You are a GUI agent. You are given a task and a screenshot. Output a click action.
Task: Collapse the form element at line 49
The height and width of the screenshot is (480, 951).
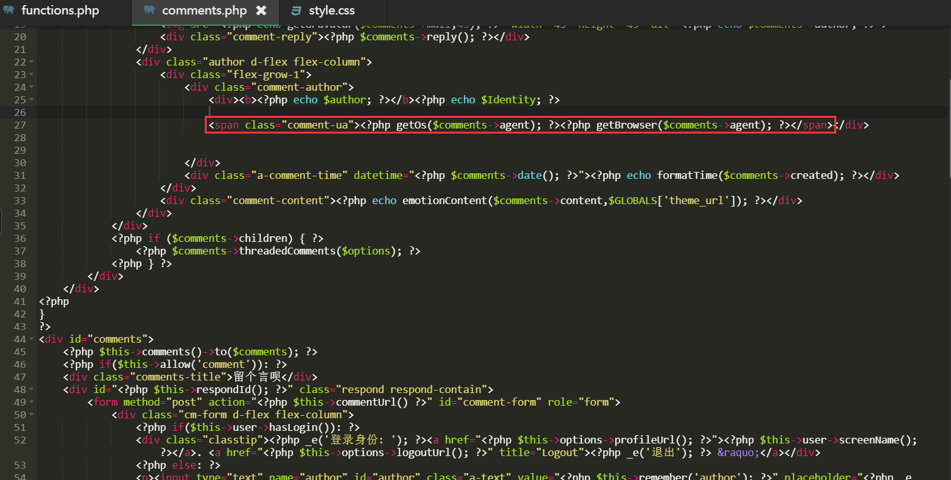[x=32, y=402]
